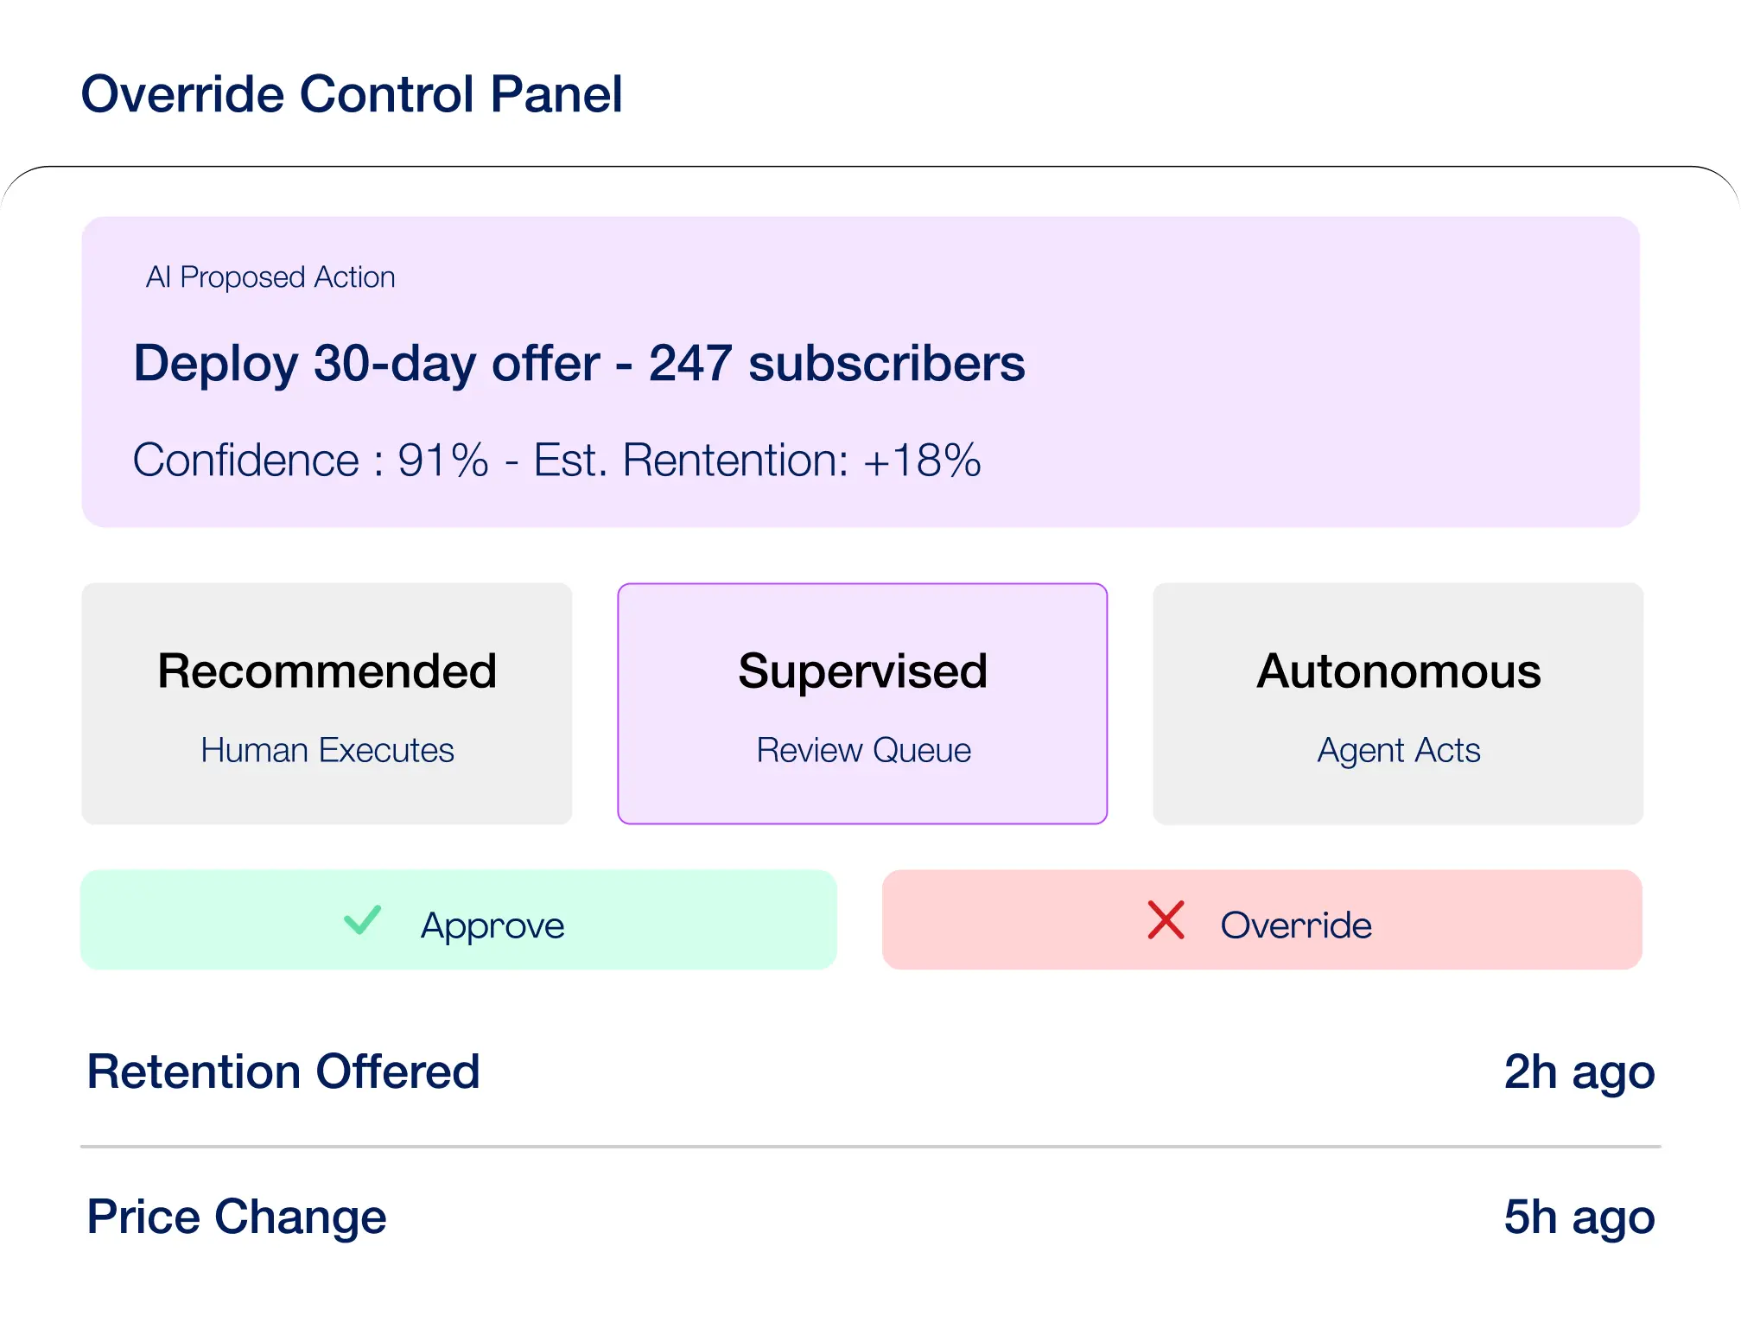Image resolution: width=1741 pixels, height=1335 pixels.
Task: Select the Supervised mode card
Action: [x=862, y=702]
